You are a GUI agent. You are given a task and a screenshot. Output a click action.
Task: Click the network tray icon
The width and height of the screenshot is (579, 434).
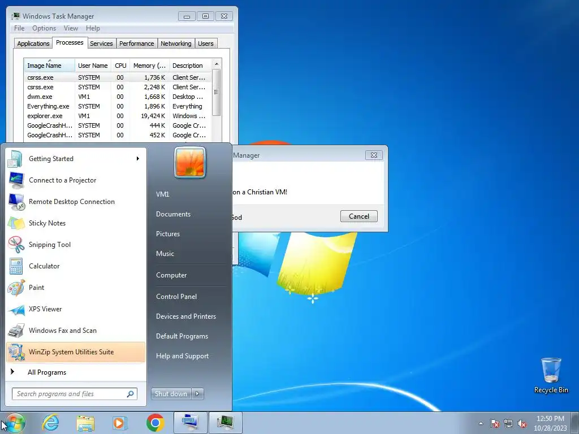[508, 424]
